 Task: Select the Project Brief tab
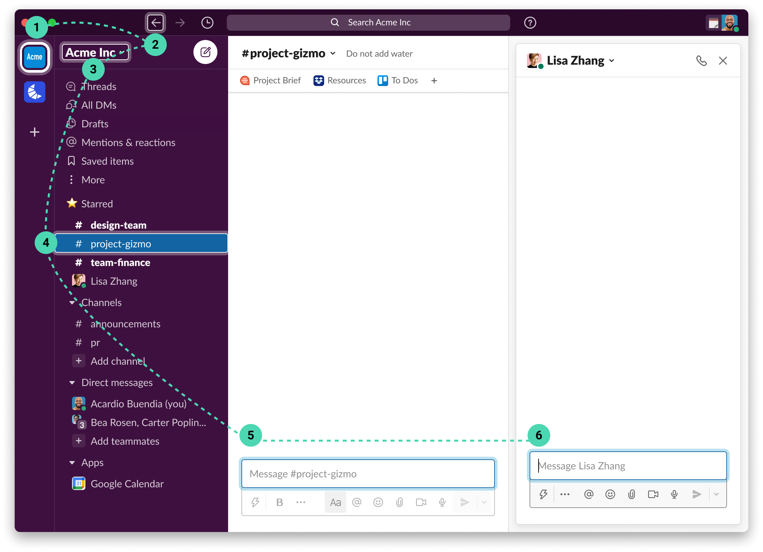click(271, 80)
